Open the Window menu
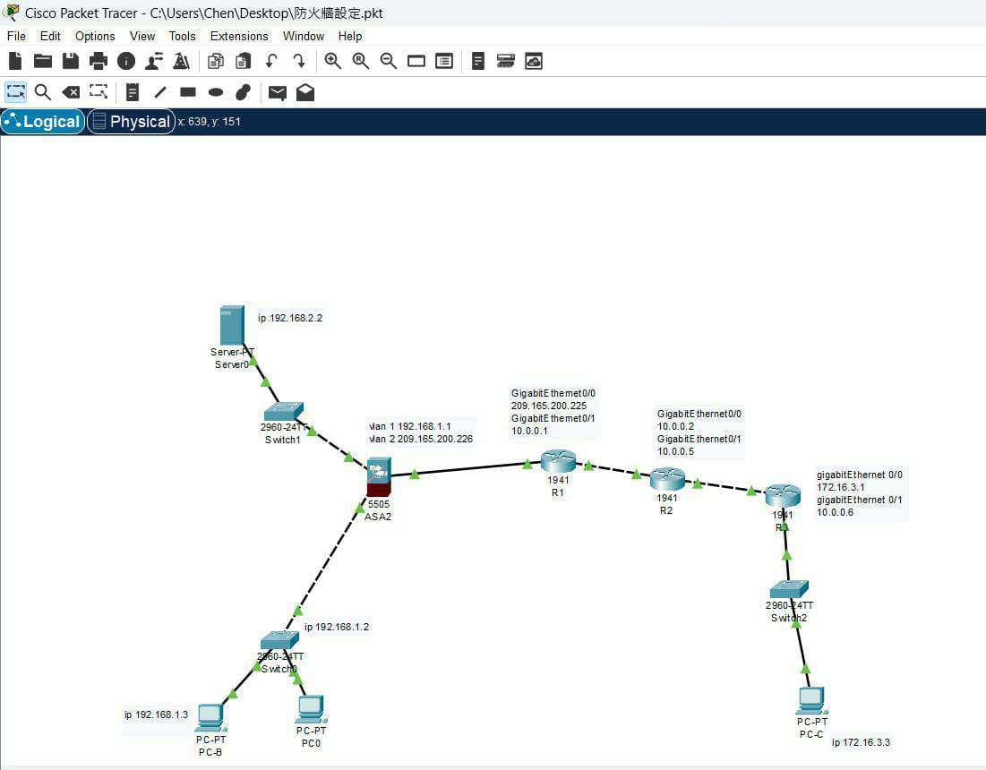 [x=304, y=36]
